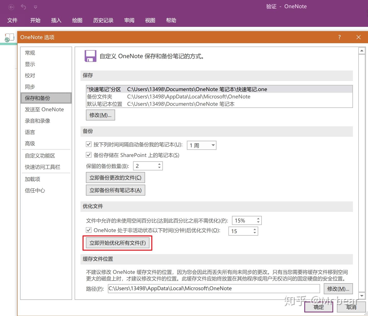Increase the unused space percentage from 15%

coord(258,218)
